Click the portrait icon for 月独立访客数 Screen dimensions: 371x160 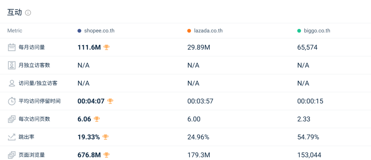[x=12, y=65]
